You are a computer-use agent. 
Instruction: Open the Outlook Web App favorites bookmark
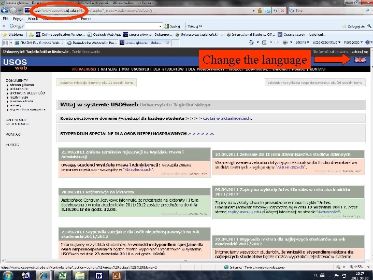(x=104, y=35)
